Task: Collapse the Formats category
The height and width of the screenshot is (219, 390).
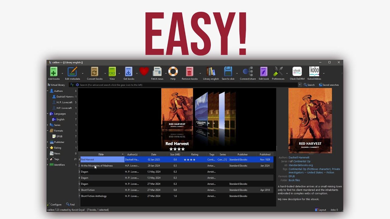Action: click(x=48, y=131)
